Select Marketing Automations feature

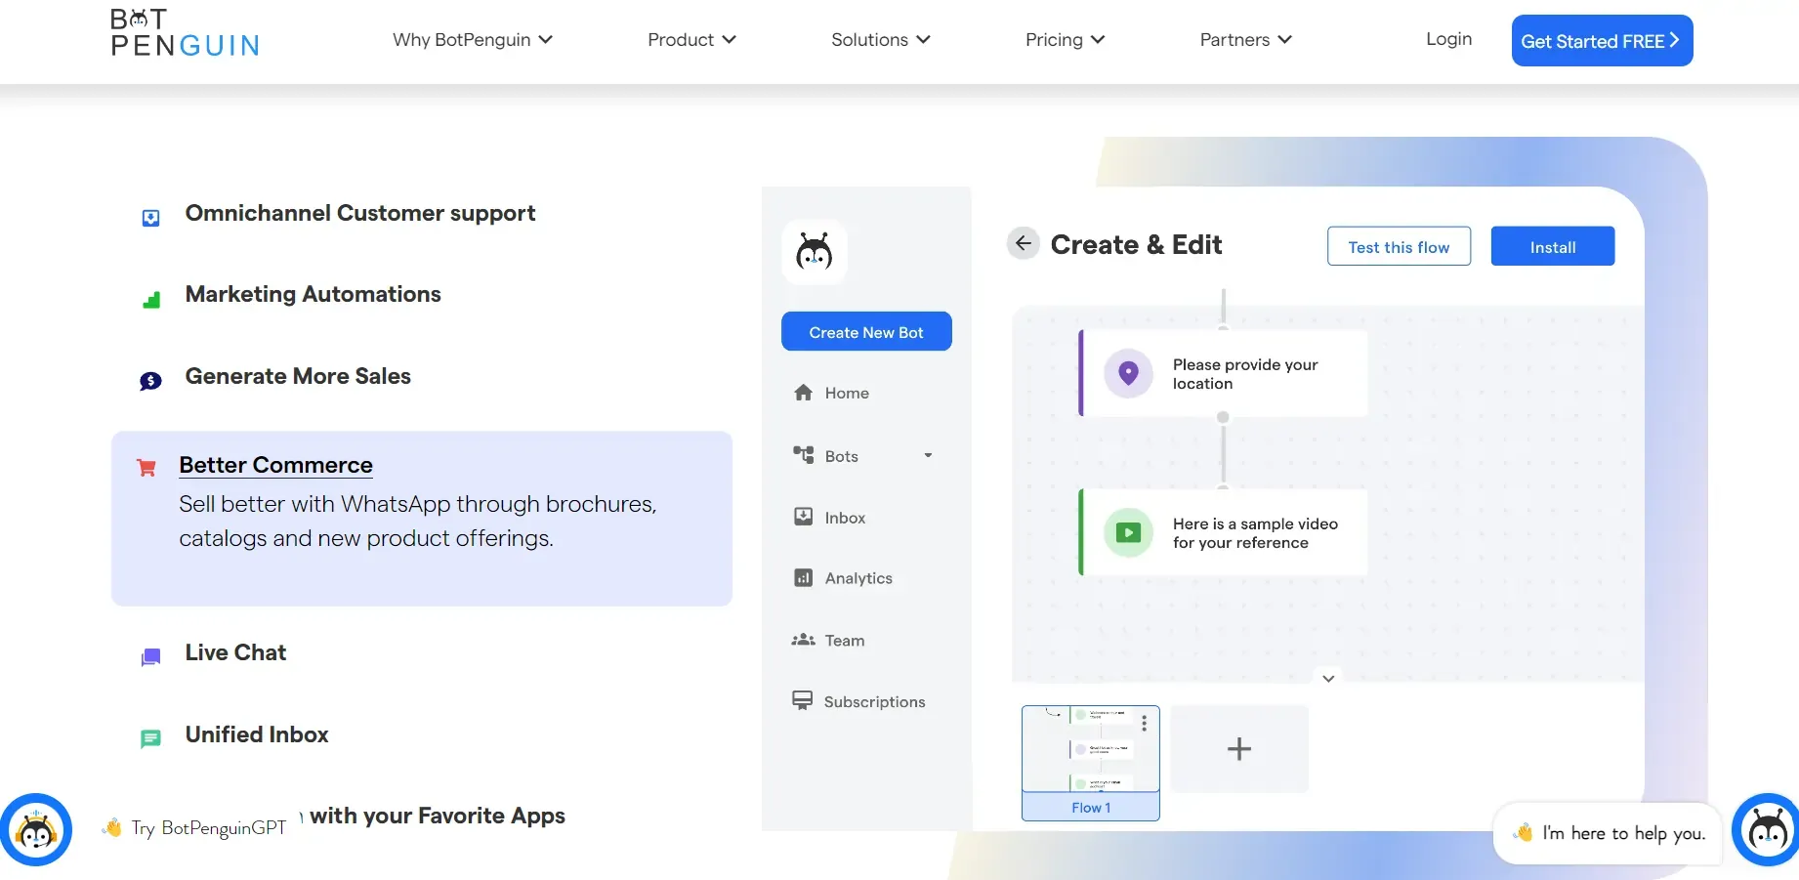314,294
